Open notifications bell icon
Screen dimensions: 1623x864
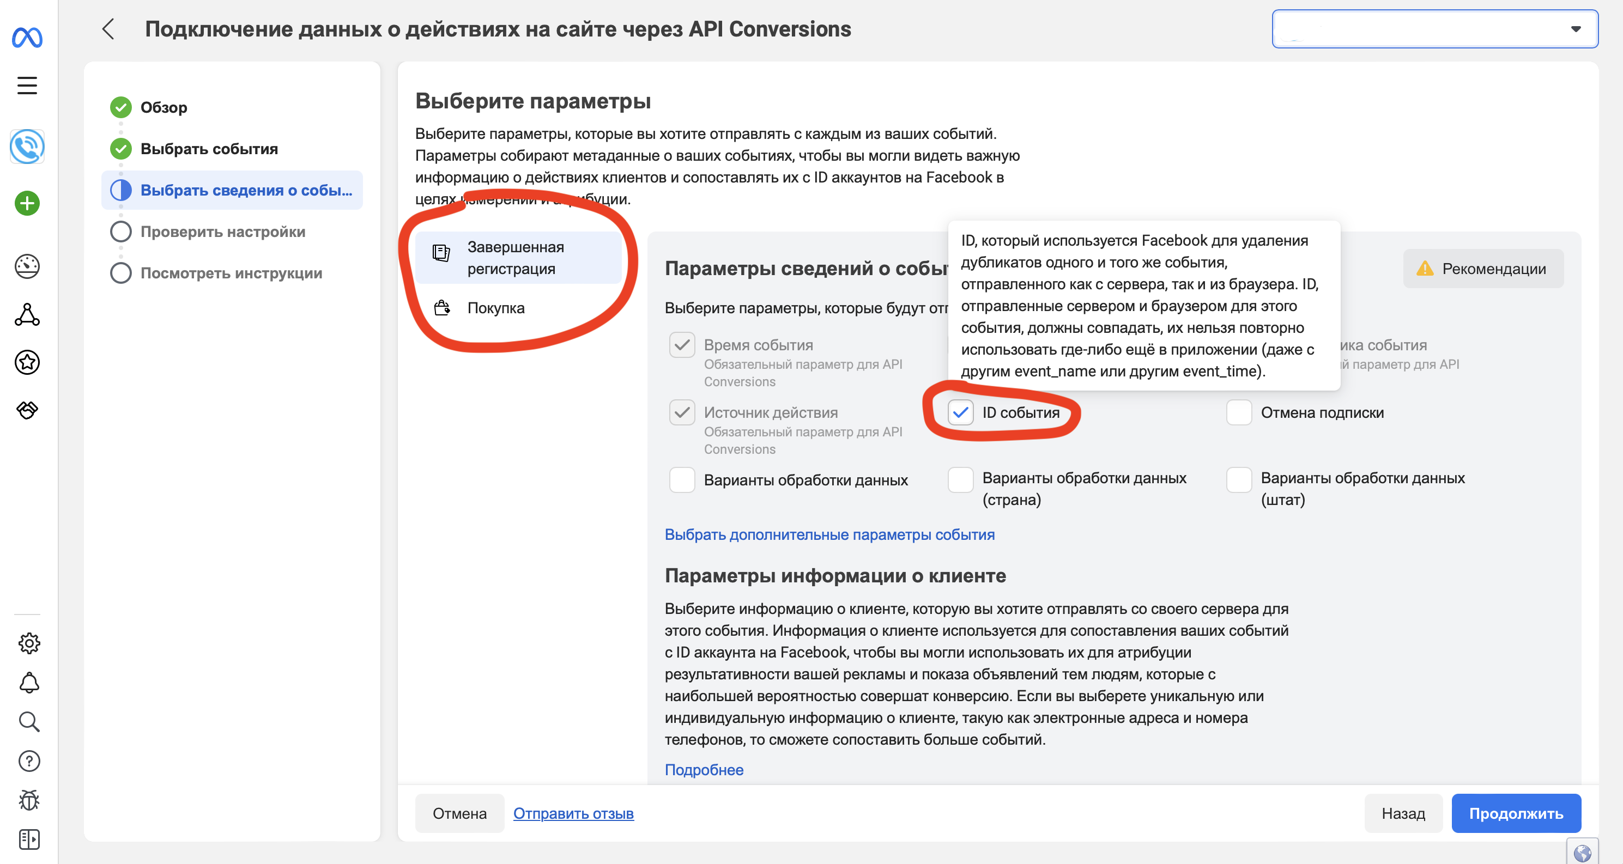click(29, 683)
